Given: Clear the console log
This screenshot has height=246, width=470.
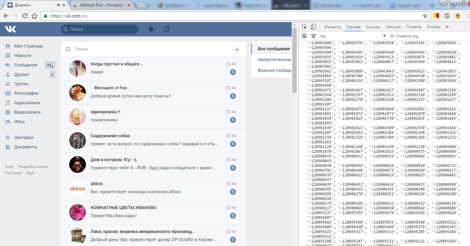Looking at the screenshot, I should click(x=304, y=36).
